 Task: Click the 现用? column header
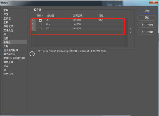click(x=40, y=15)
